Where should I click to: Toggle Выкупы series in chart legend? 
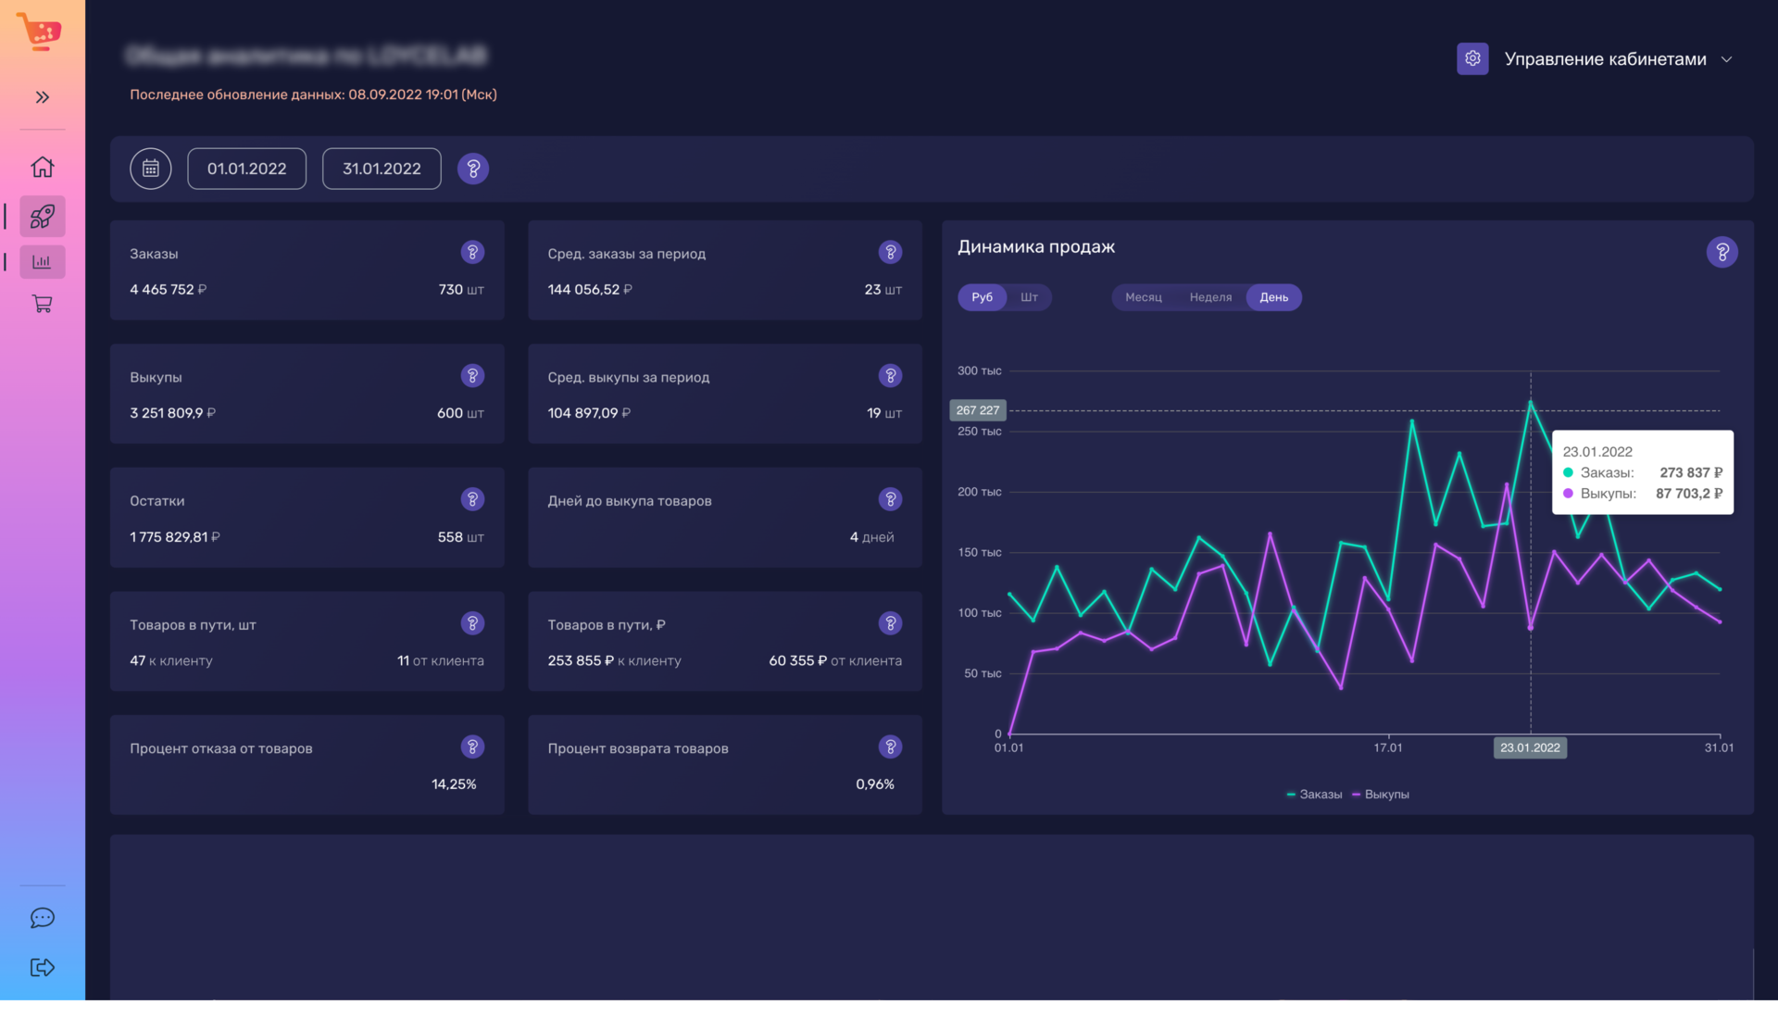[1380, 795]
